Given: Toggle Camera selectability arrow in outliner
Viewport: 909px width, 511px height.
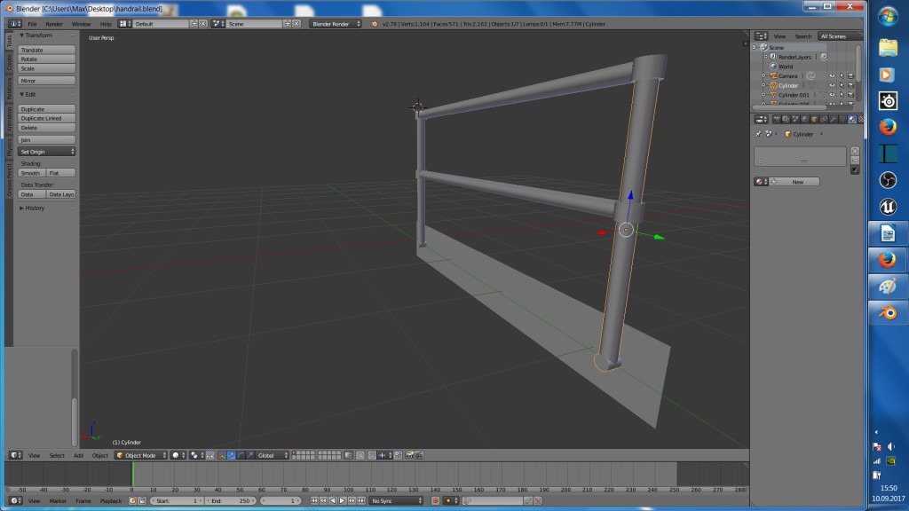Looking at the screenshot, I should coord(842,75).
